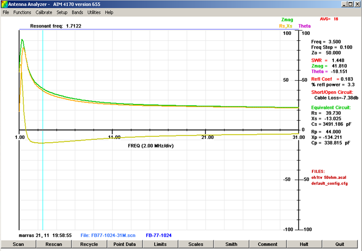The image size is (362, 251).
Task: Click the Antenna Analyzer title bar icon
Action: (4, 4)
